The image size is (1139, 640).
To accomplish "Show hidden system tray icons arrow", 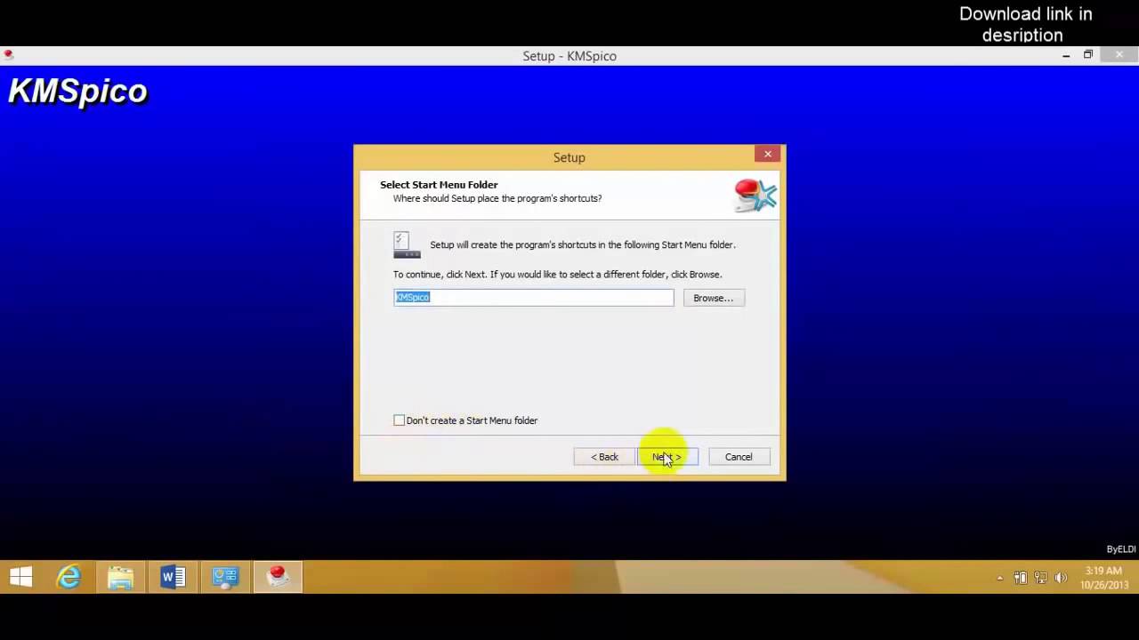I will (x=999, y=579).
